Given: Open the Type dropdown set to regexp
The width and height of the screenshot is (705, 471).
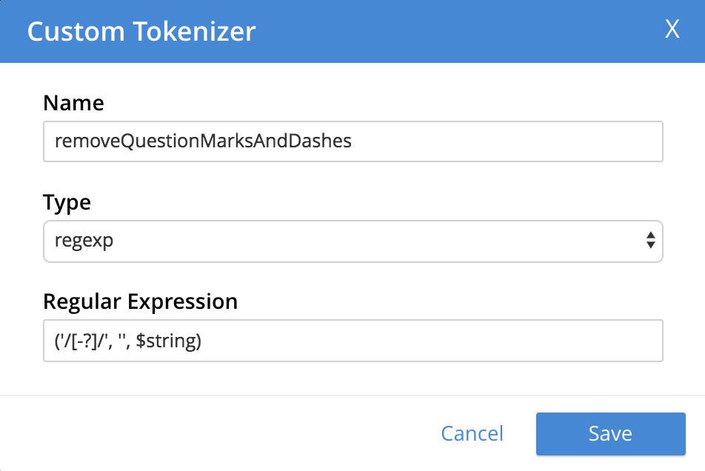Looking at the screenshot, I should click(353, 241).
